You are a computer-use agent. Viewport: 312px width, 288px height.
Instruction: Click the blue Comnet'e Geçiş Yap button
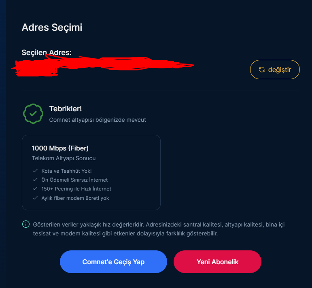coord(113,262)
